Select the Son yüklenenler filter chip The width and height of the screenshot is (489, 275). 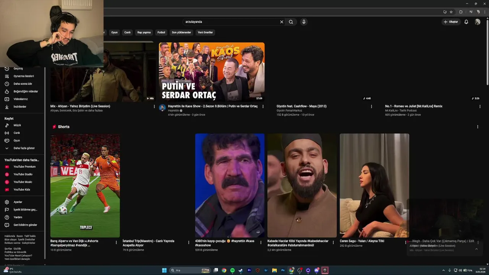pyautogui.click(x=181, y=32)
